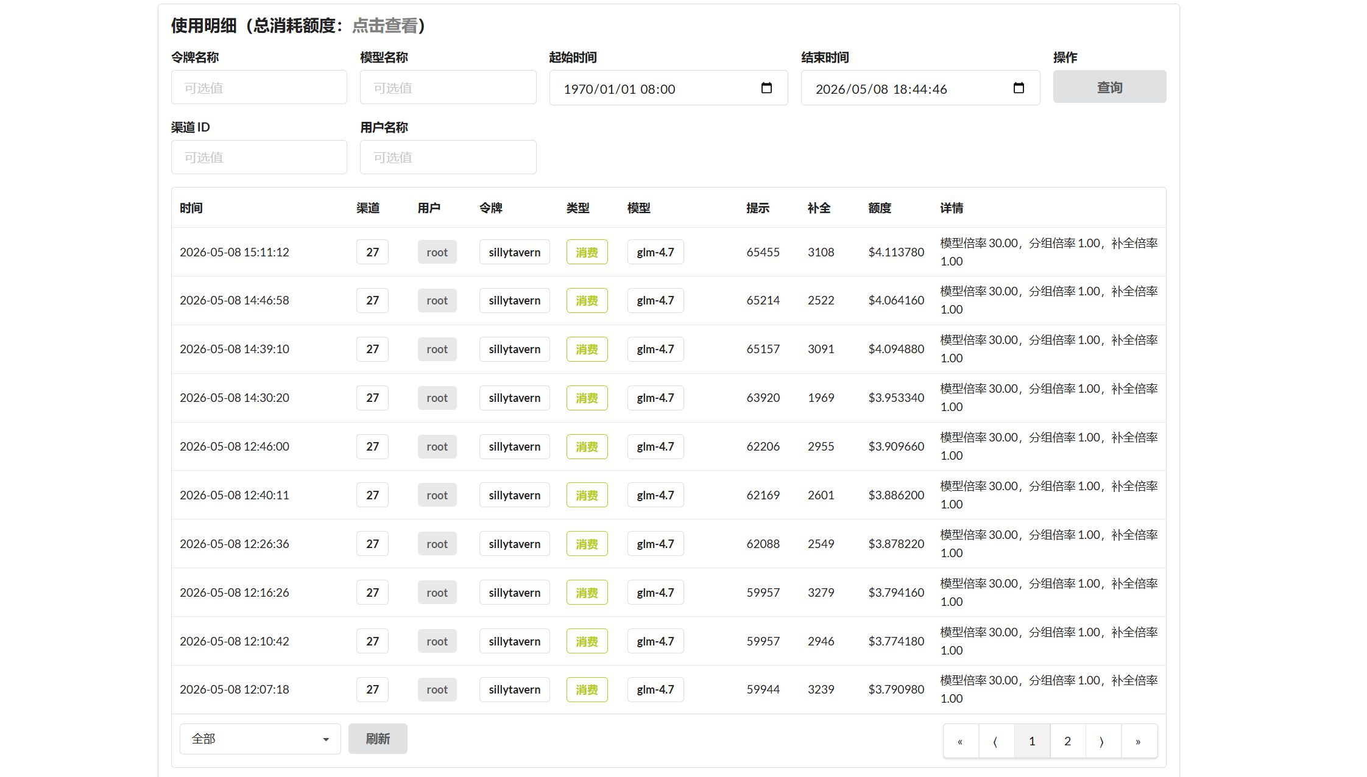The height and width of the screenshot is (777, 1367).
Task: Open the 全部 log type dropdown
Action: 260,739
